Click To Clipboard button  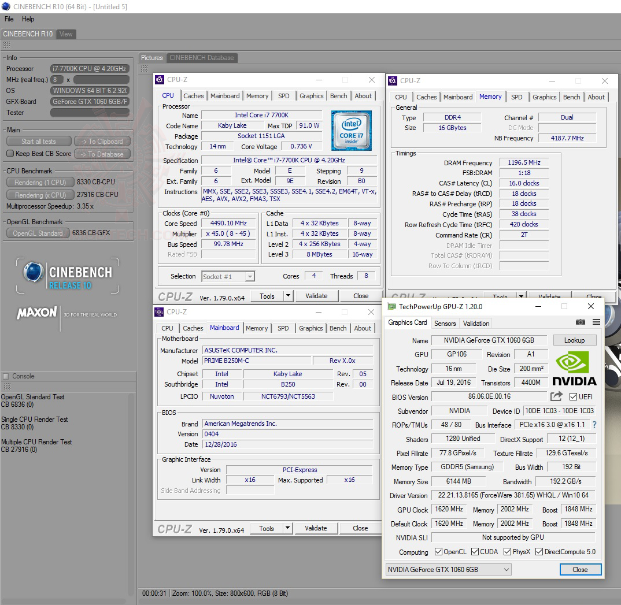[102, 141]
